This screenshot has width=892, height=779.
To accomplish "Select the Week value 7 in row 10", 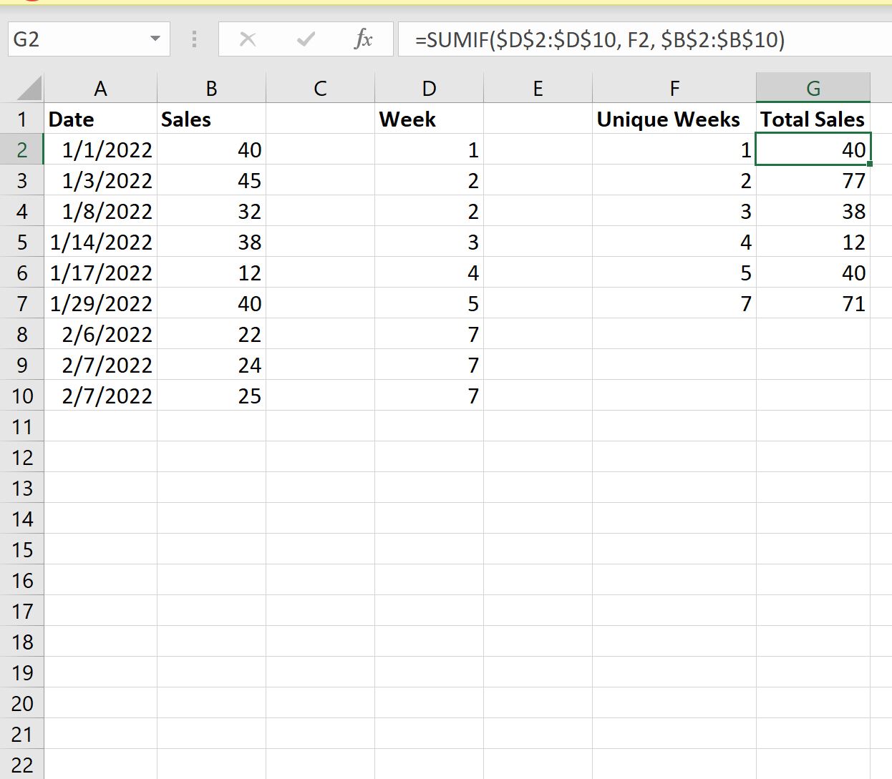I will click(x=429, y=396).
